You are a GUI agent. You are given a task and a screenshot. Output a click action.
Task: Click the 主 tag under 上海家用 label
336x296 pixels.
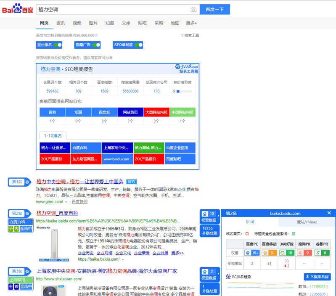click(11, 286)
